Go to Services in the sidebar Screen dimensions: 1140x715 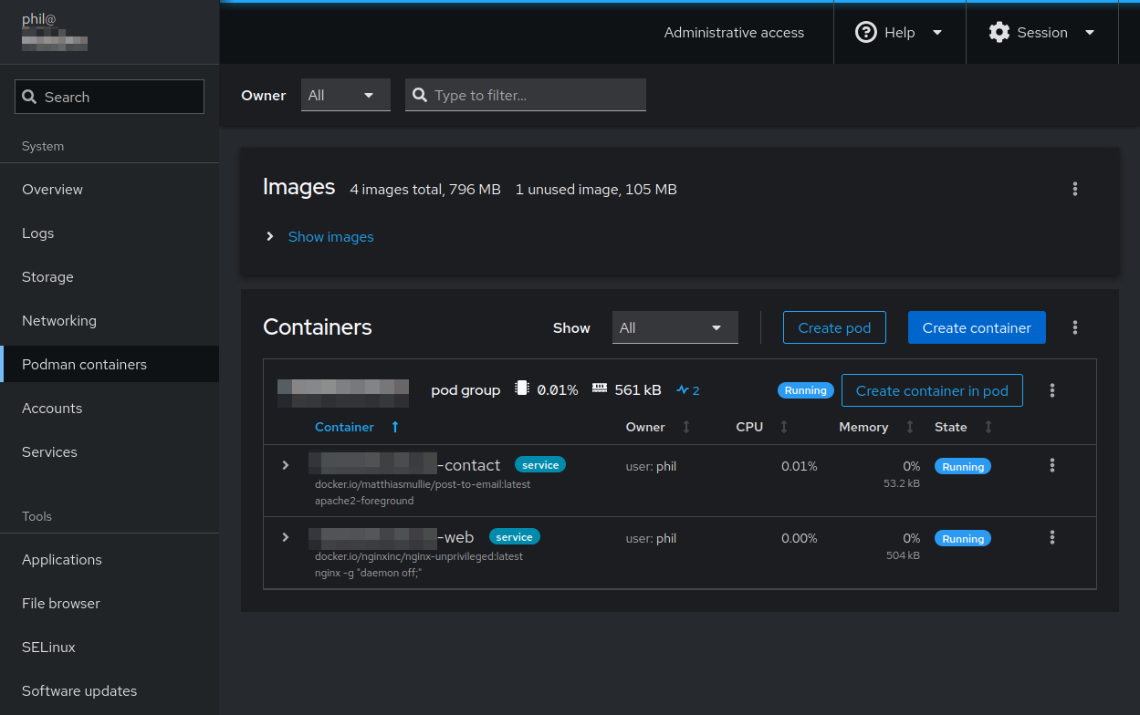click(49, 451)
